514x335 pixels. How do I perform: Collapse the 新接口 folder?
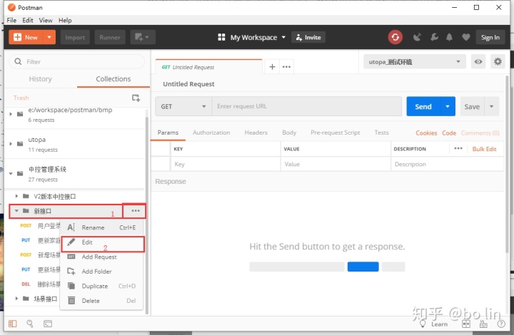coord(16,211)
